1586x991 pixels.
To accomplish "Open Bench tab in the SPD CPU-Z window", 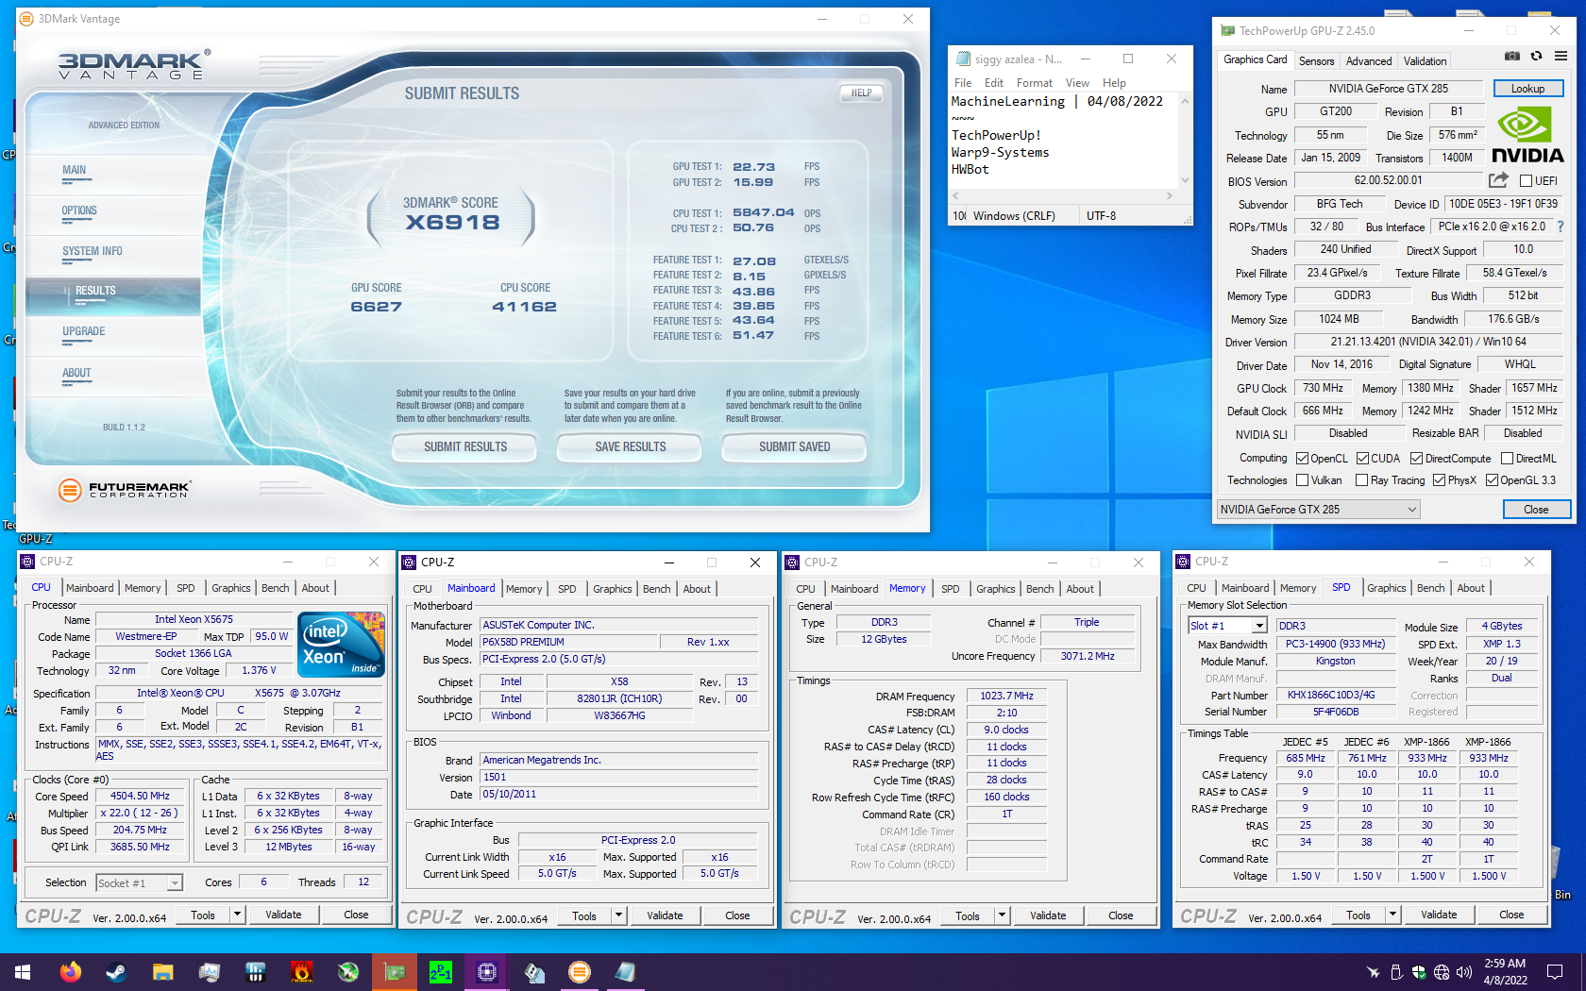I will point(1430,588).
